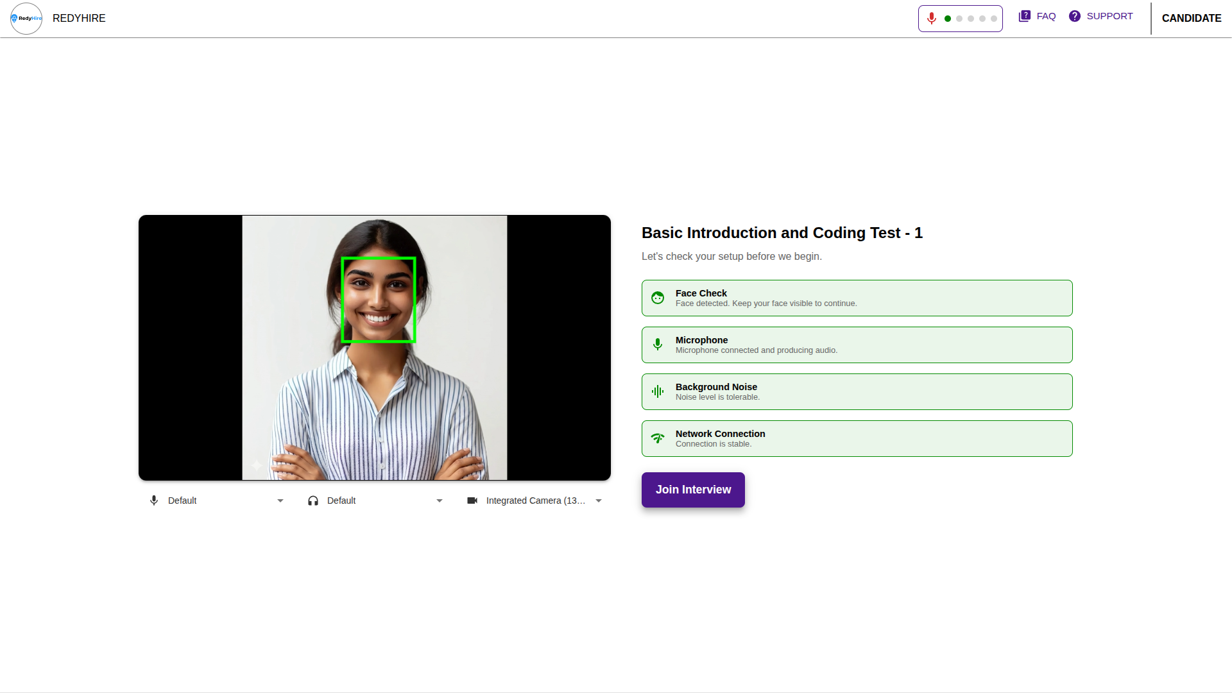The width and height of the screenshot is (1232, 693).
Task: Click the REDYHIRE brand name
Action: point(79,18)
